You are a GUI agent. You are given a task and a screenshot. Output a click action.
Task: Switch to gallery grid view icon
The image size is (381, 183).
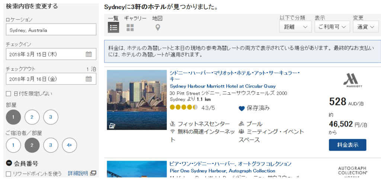click(130, 28)
